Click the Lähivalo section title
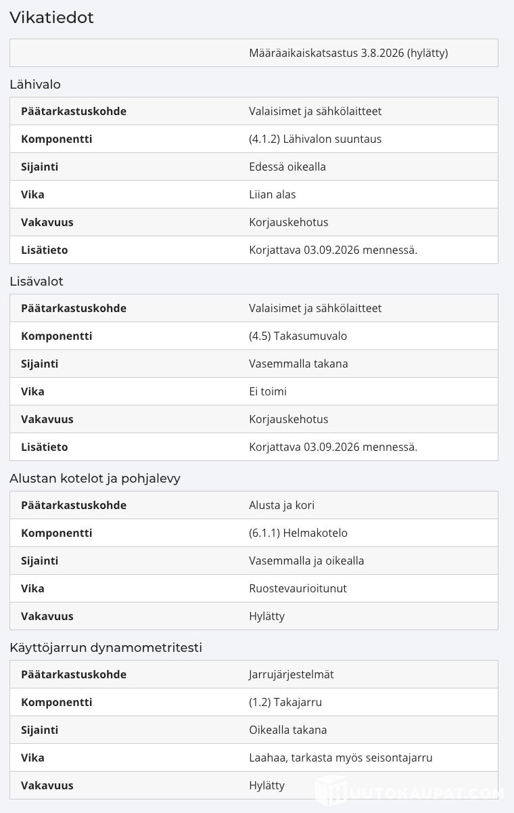Screen dimensions: 514x813 (x=35, y=85)
